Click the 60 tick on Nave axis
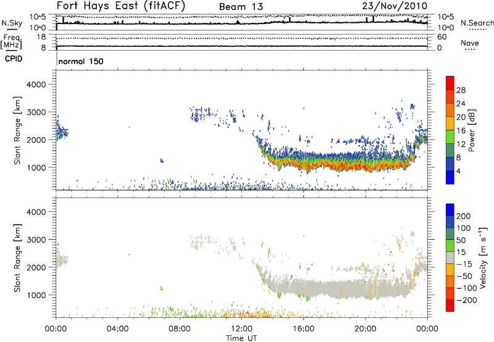494x342 pixels. coord(442,37)
